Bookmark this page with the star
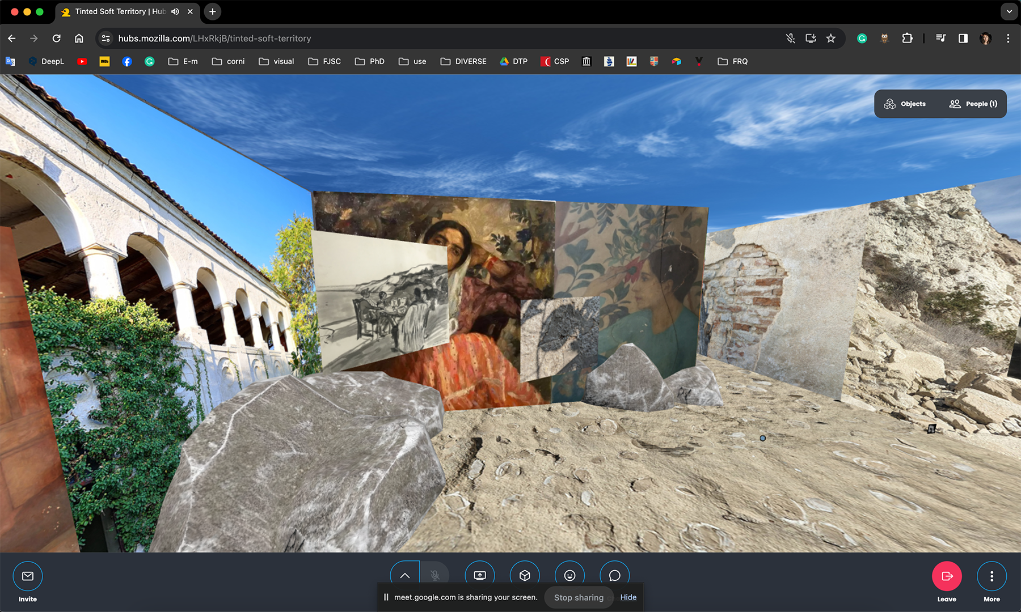The width and height of the screenshot is (1021, 612). pos(831,39)
